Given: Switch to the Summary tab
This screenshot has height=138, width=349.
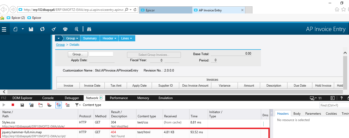Looking at the screenshot, I should click(90, 38).
